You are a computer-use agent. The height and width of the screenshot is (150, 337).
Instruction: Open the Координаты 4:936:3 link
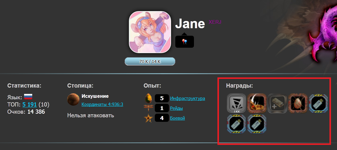[x=102, y=104]
